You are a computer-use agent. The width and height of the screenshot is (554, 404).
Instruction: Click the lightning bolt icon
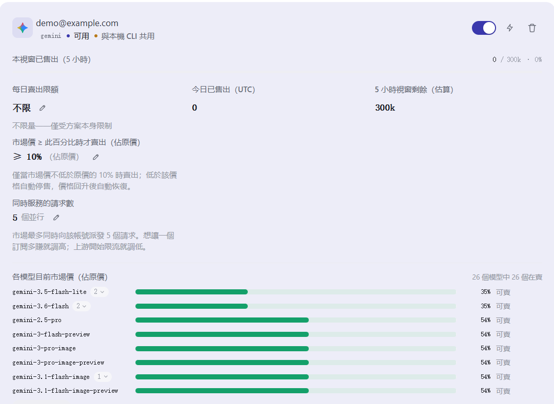510,28
